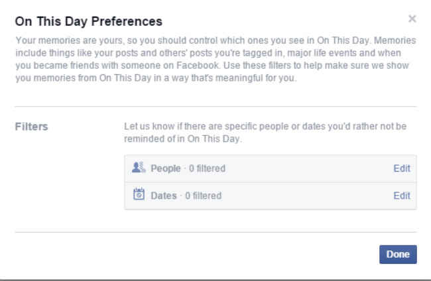Image resolution: width=431 pixels, height=281 pixels.
Task: Click the On This Day Preferences title
Action: pyautogui.click(x=88, y=21)
